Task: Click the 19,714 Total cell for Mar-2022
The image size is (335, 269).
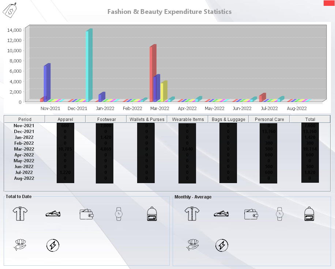Action: [310, 149]
